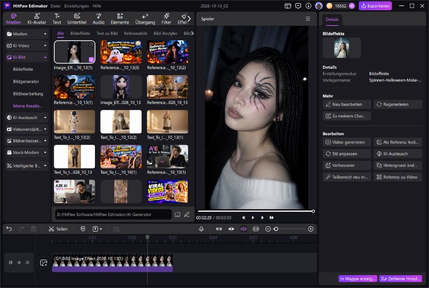
Task: Click the timeline zoom slider handle
Action: [276, 229]
